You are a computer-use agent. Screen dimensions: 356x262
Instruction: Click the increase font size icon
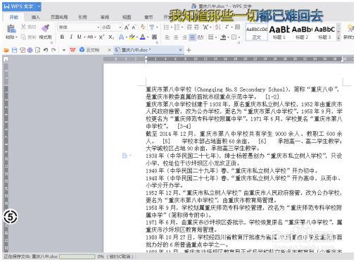[x=127, y=27]
